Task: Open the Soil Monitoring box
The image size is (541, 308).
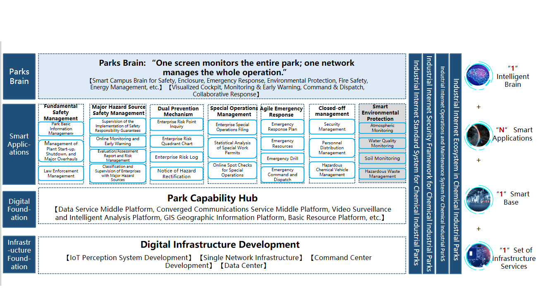Action: pyautogui.click(x=382, y=158)
